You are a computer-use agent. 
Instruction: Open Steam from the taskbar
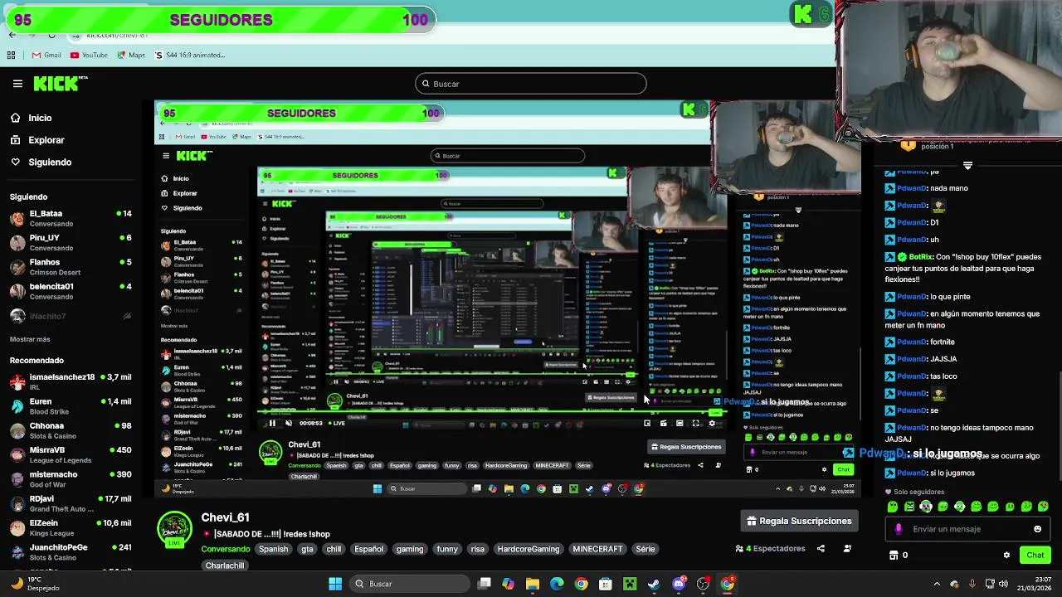654,584
